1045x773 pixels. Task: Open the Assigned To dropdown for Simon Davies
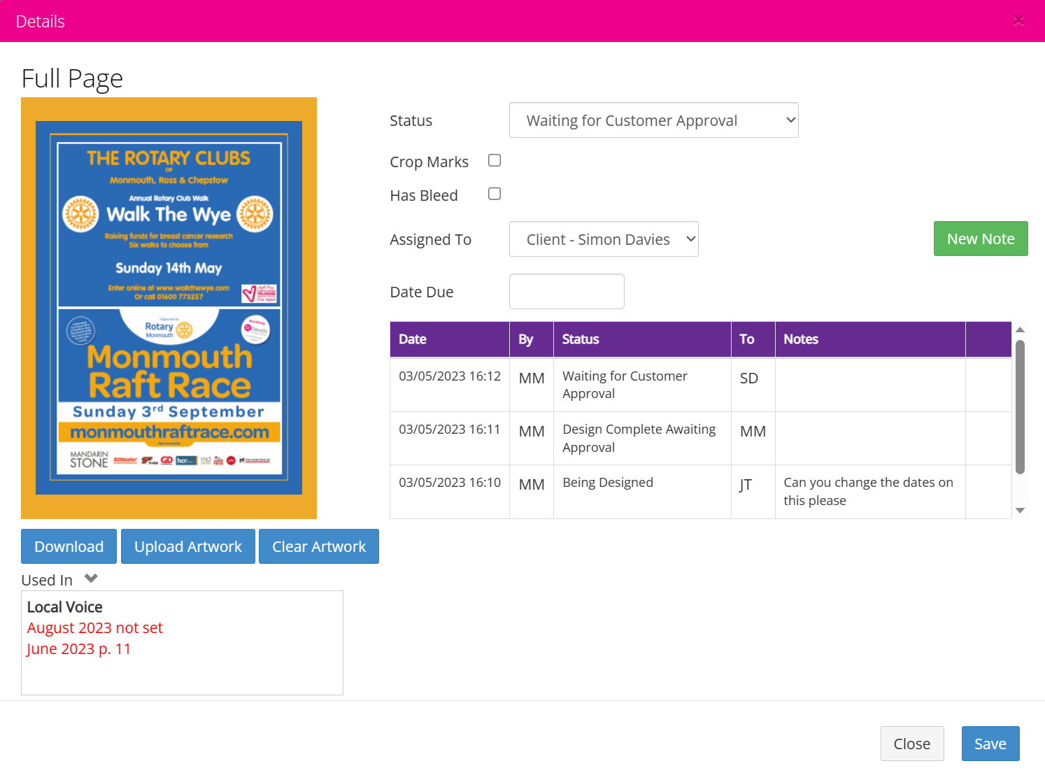tap(603, 239)
